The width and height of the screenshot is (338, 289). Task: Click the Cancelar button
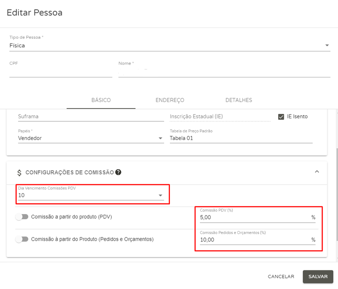coord(281,277)
